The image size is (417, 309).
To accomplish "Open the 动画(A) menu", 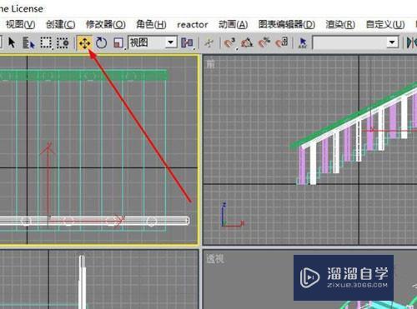I will click(233, 25).
